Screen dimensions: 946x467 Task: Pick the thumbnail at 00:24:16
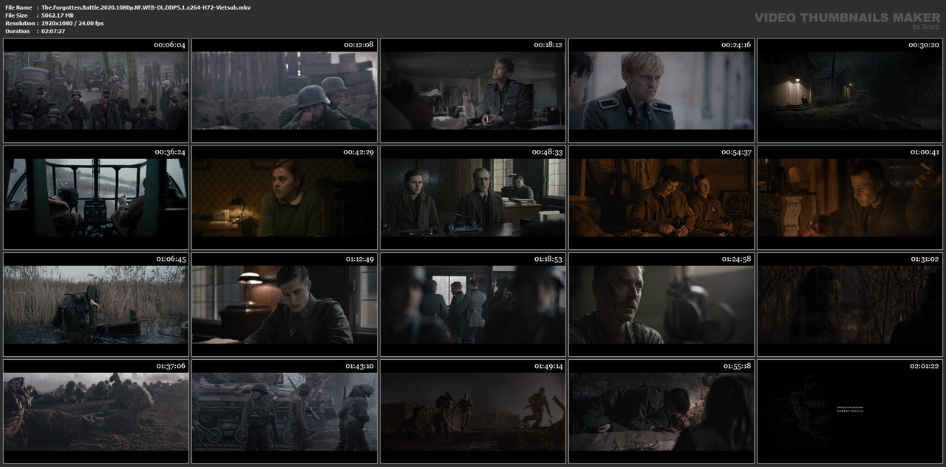pyautogui.click(x=661, y=90)
